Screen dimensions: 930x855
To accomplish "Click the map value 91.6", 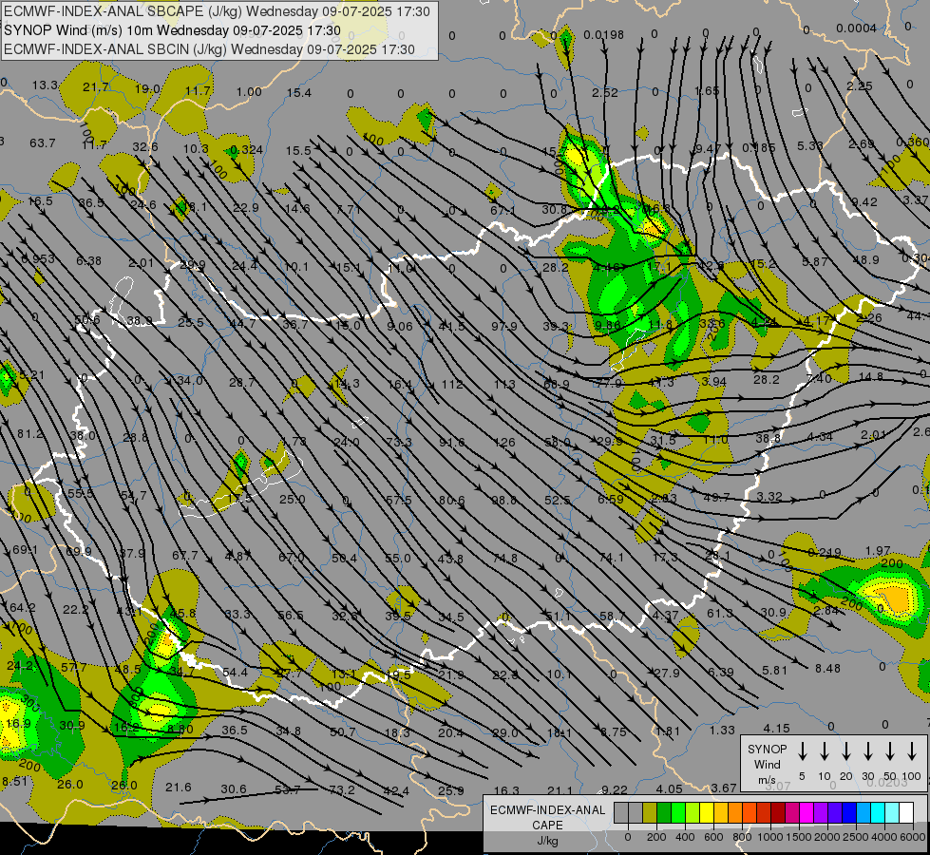I will click(452, 443).
